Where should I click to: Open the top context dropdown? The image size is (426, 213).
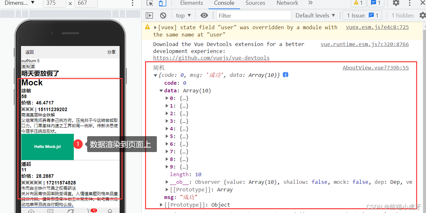point(183,15)
